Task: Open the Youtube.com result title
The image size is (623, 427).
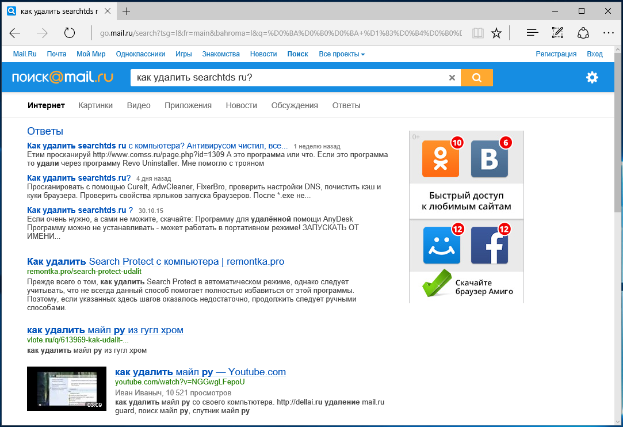Action: 200,372
